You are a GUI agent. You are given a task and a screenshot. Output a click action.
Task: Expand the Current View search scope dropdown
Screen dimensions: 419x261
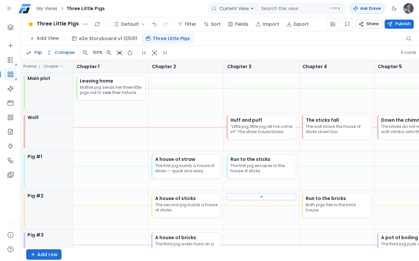point(236,8)
